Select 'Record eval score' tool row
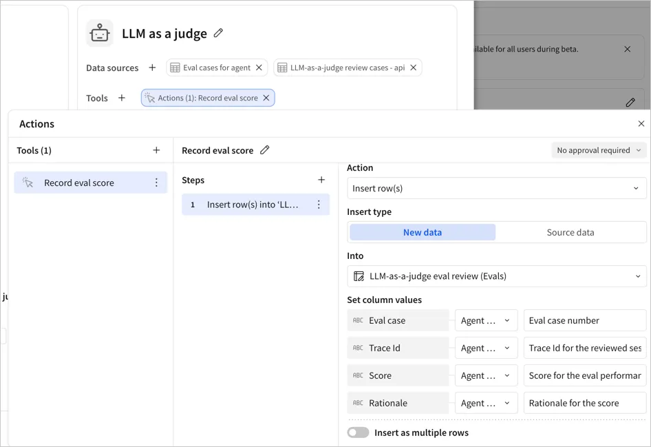This screenshot has height=447, width=651. point(91,183)
